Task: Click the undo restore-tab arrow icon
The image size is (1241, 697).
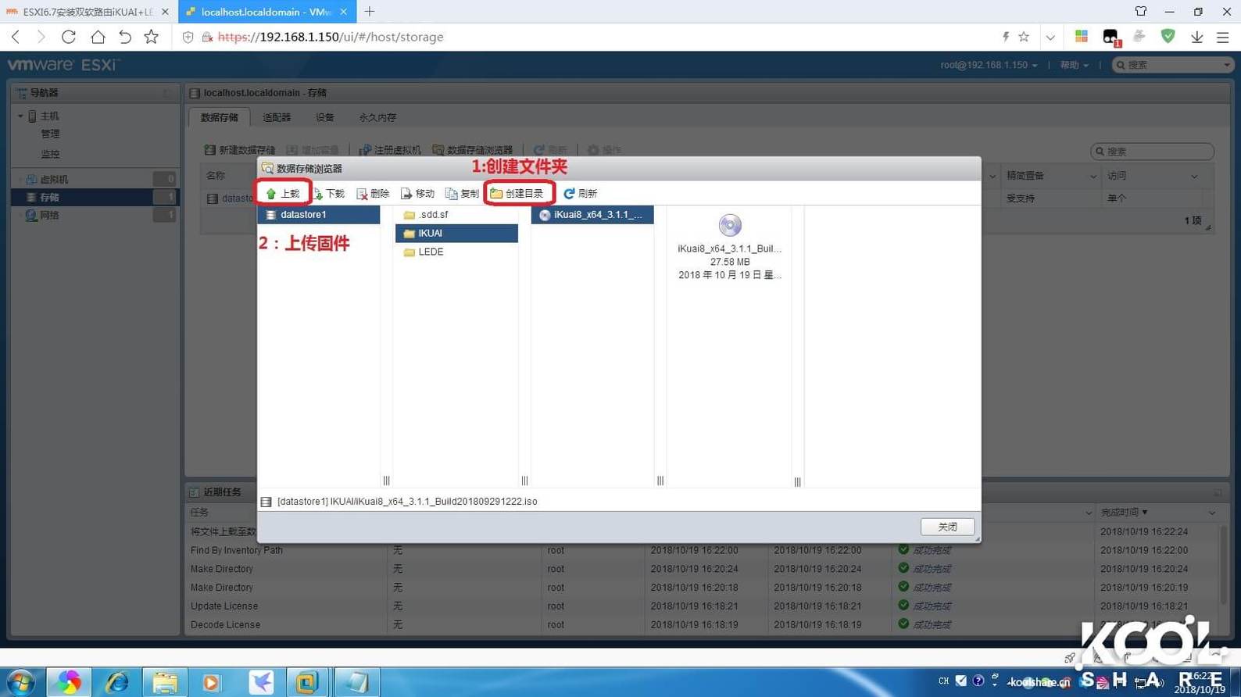Action: coord(125,37)
